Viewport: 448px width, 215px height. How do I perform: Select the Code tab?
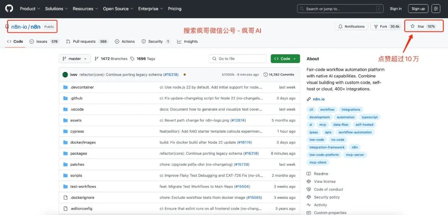tap(15, 42)
